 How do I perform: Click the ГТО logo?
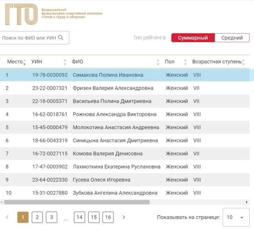click(21, 14)
